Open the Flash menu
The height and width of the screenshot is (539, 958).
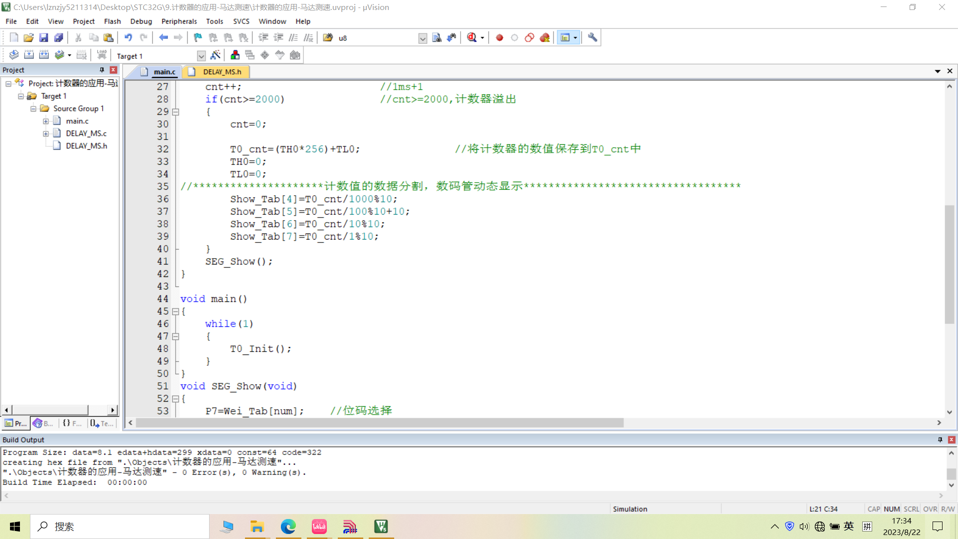tap(112, 21)
